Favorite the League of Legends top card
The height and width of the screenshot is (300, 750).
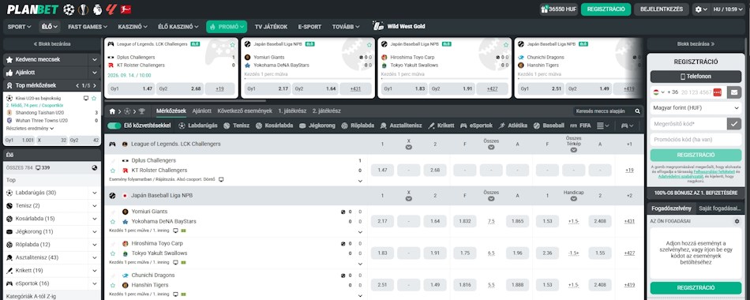(x=232, y=44)
